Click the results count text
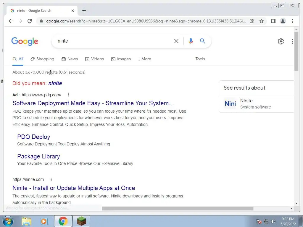This screenshot has height=227, width=303. pyautogui.click(x=49, y=72)
